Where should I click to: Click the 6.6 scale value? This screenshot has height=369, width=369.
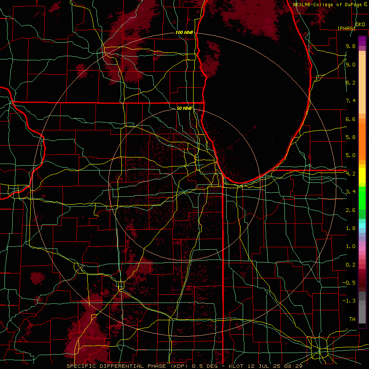[x=351, y=119]
